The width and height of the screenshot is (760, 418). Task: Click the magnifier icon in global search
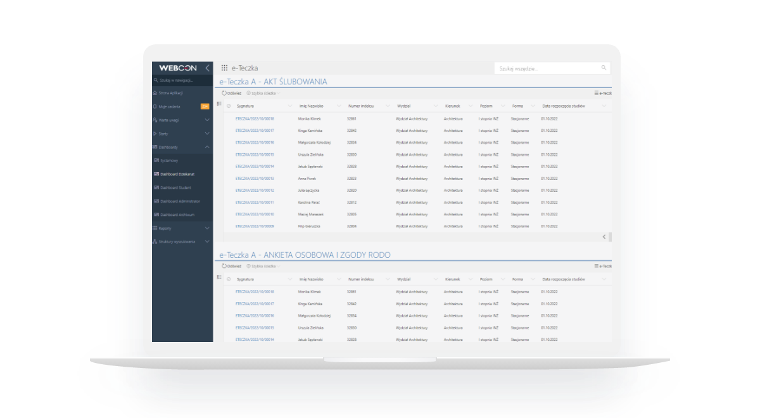click(604, 68)
